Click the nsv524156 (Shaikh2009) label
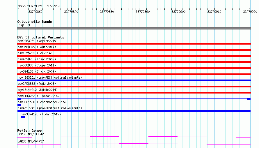Viewport: 259px width, 148px height. pos(37,71)
